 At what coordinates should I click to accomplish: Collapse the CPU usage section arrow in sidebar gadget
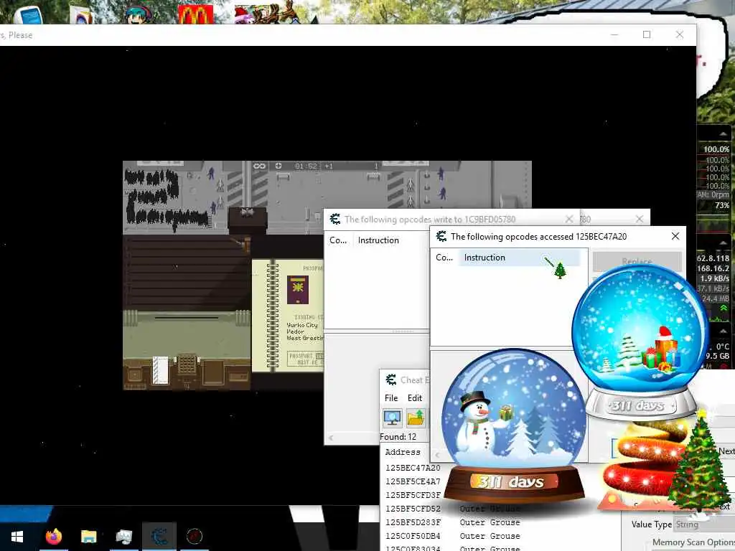(x=724, y=134)
